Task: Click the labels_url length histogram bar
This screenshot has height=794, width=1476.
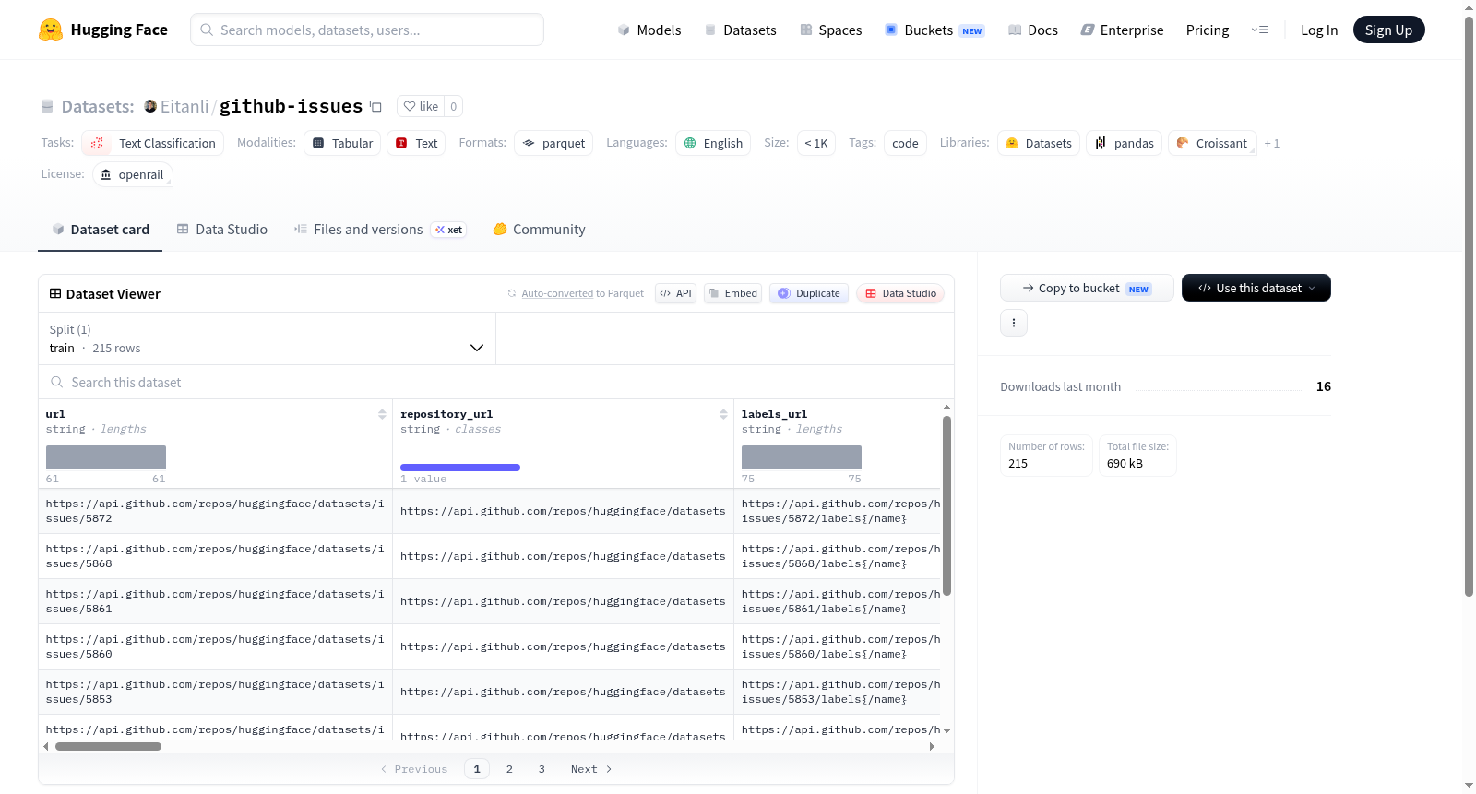Action: pos(802,457)
